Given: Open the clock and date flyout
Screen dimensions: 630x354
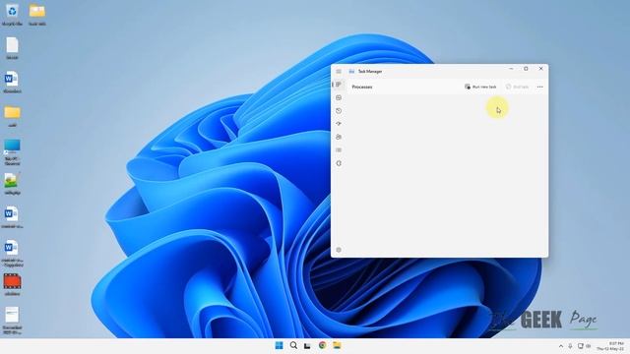Looking at the screenshot, I should coord(610,346).
